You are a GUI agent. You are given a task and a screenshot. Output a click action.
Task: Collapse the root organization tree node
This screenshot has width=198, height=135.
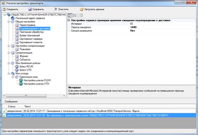[x=4, y=15]
